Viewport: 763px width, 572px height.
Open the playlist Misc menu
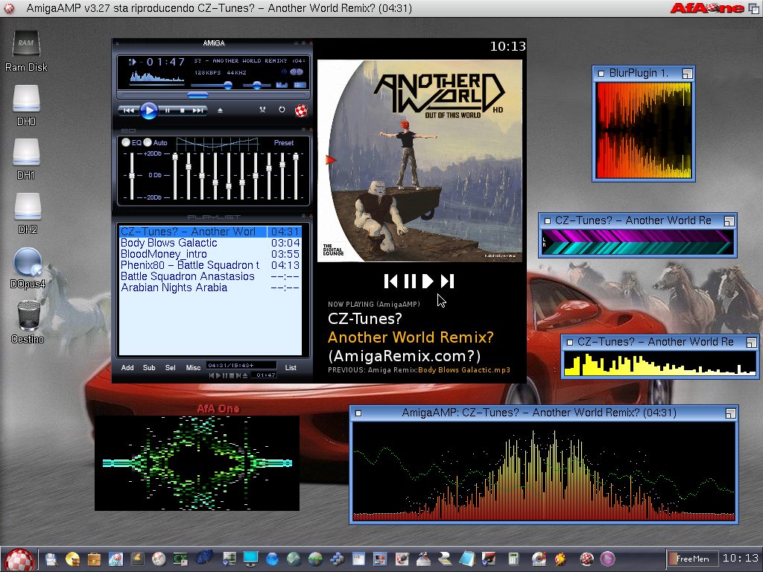(193, 368)
